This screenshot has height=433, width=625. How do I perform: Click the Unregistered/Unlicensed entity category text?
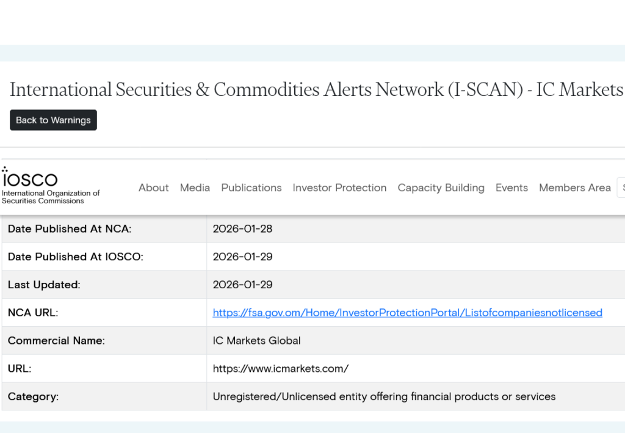(x=384, y=397)
